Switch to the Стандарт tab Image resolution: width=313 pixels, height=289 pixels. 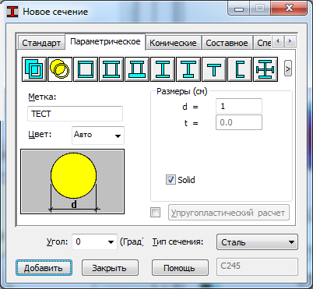tap(41, 43)
